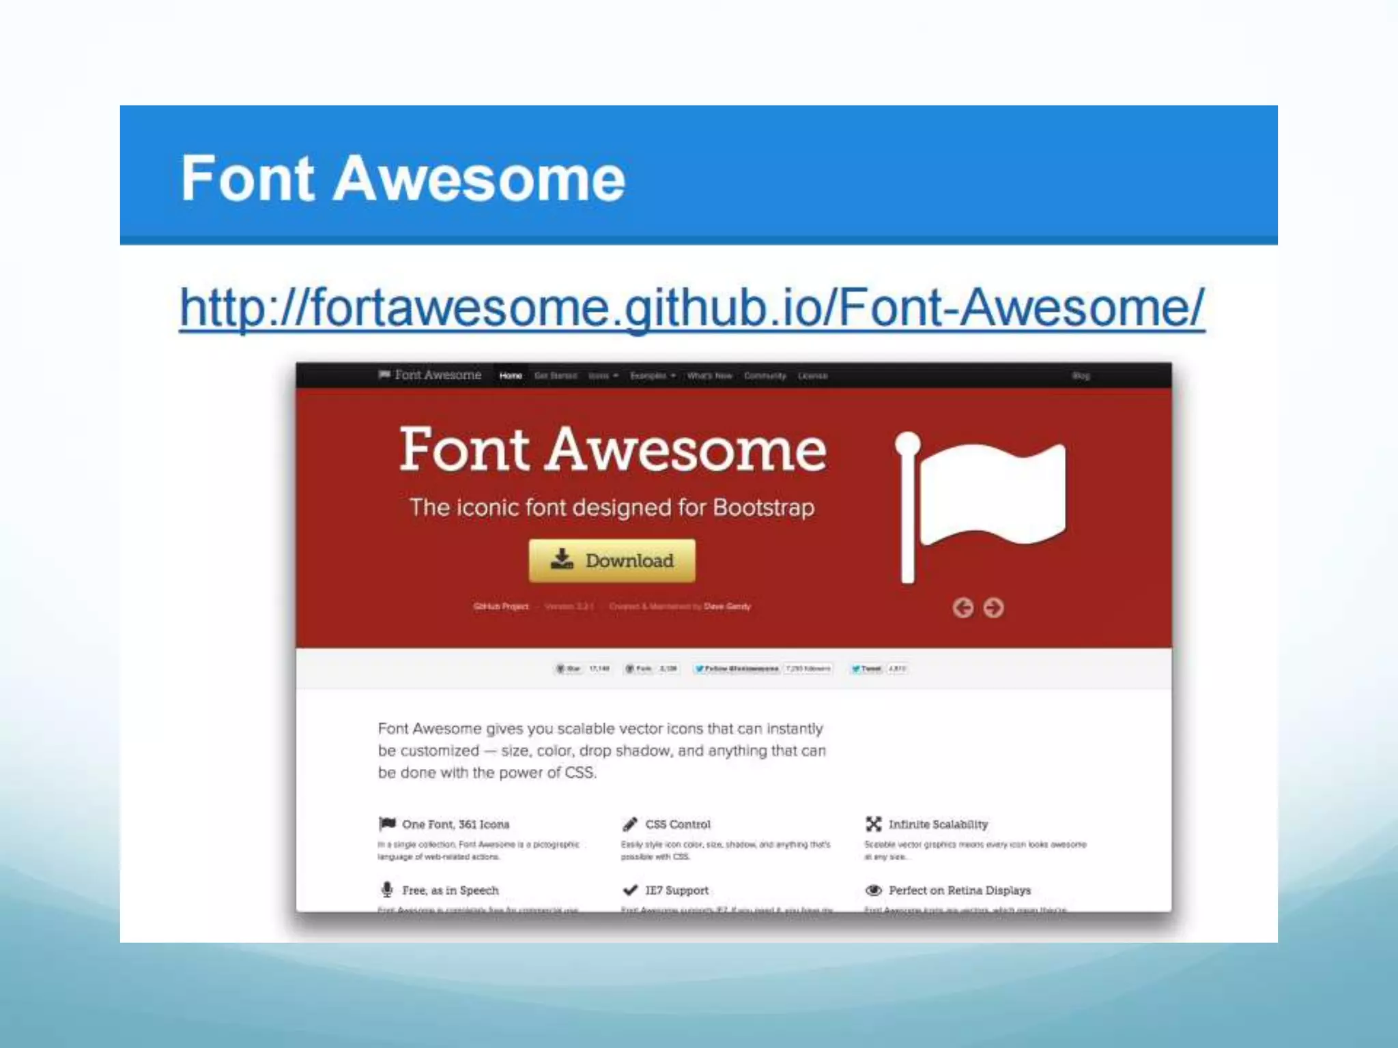Open the fortawesome.github.io hyperlink
The image size is (1398, 1048).
[x=691, y=308]
